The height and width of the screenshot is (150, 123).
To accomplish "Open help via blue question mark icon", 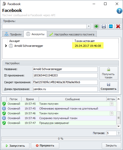I will [x=119, y=11].
